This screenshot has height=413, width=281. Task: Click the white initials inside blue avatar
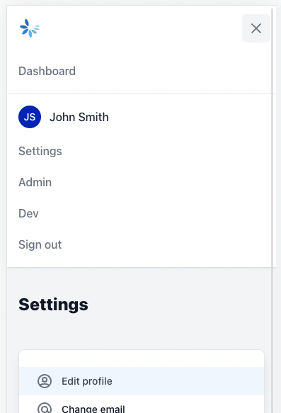click(30, 117)
